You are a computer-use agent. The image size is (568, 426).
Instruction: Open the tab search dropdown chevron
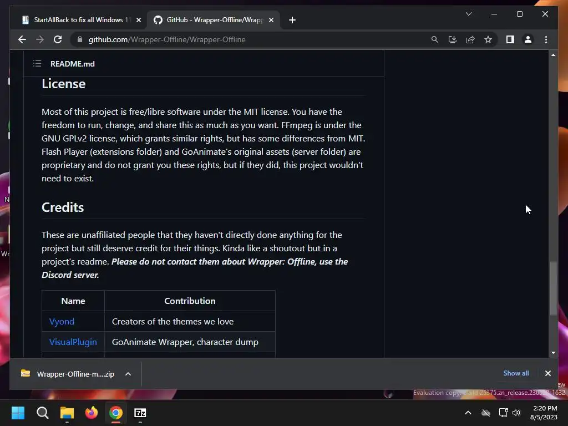468,14
